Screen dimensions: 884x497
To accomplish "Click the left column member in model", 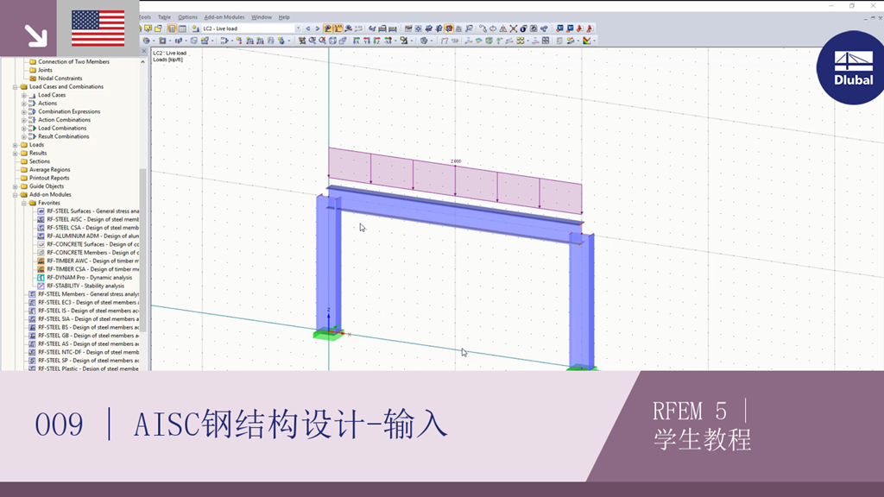I will (328, 265).
